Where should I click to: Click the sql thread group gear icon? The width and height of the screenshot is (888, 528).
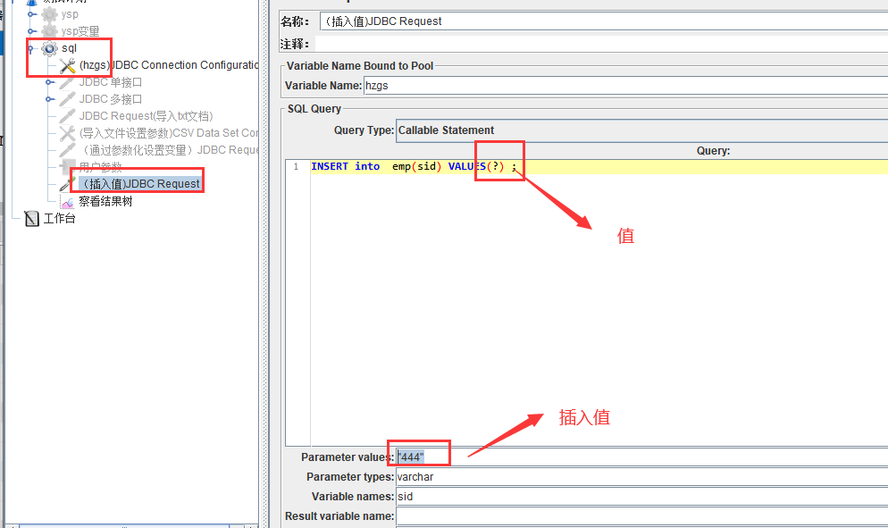click(50, 49)
